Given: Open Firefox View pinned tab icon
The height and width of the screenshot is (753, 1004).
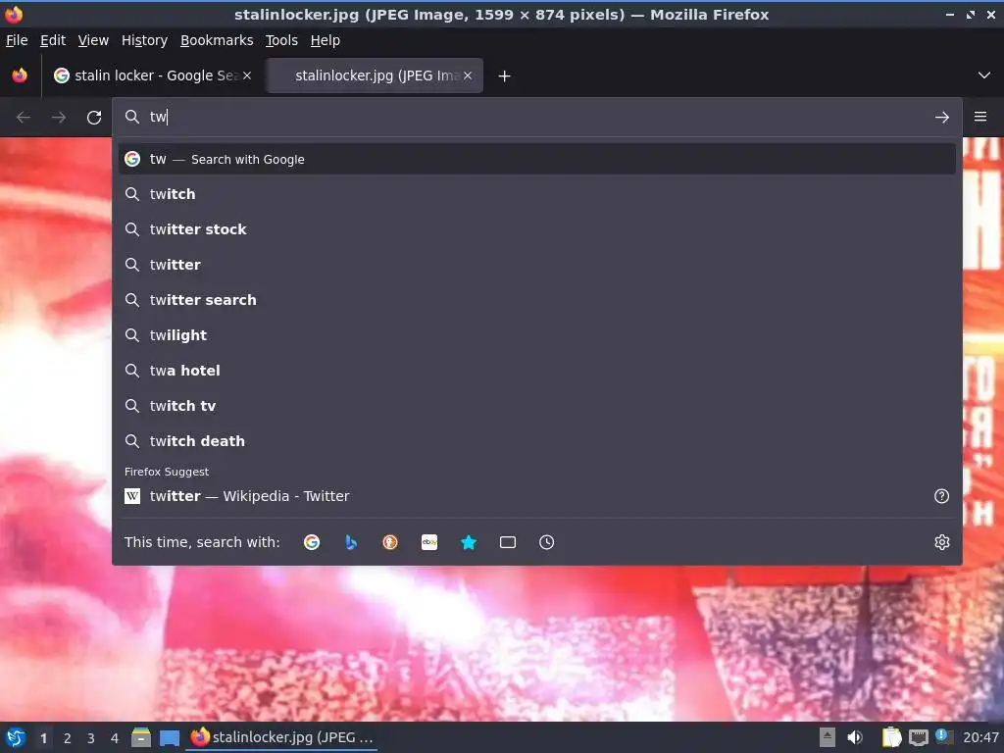Looking at the screenshot, I should pyautogui.click(x=20, y=75).
